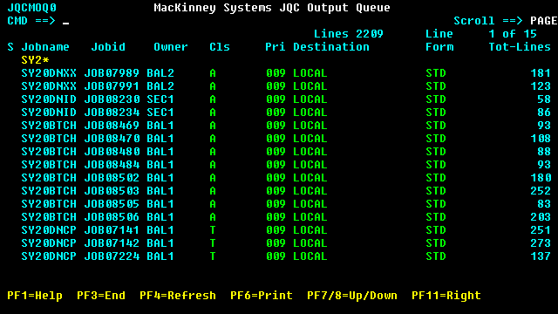The width and height of the screenshot is (558, 314).
Task: Click the Destination column header
Action: (x=331, y=47)
